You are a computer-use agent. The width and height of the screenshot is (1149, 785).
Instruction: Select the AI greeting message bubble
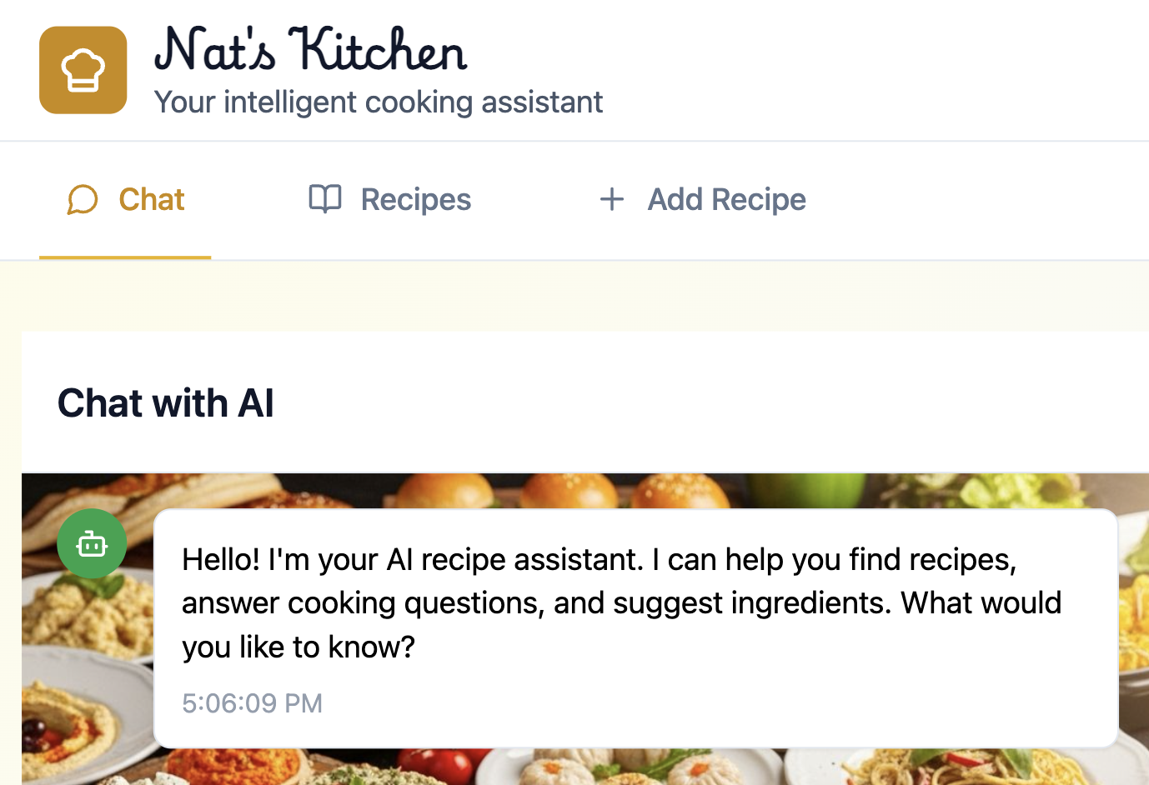pos(635,627)
